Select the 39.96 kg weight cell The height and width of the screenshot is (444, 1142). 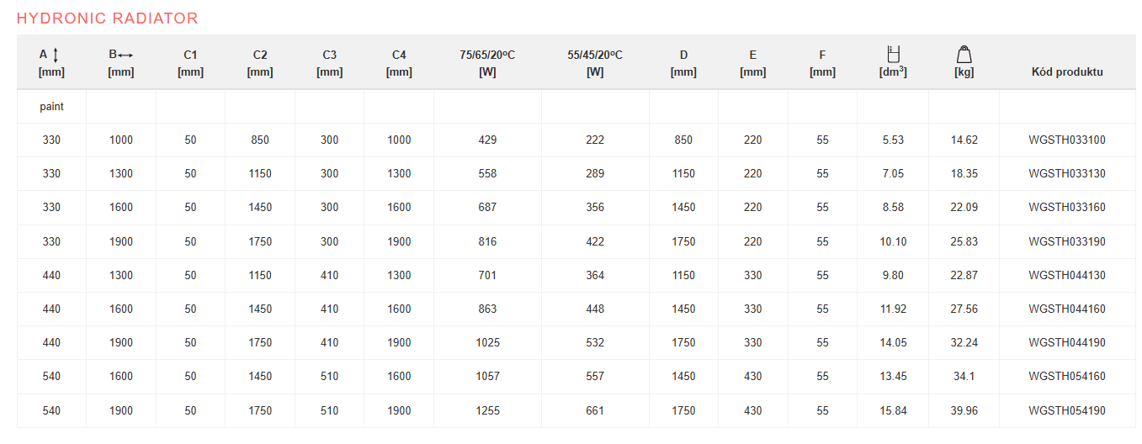coord(964,410)
